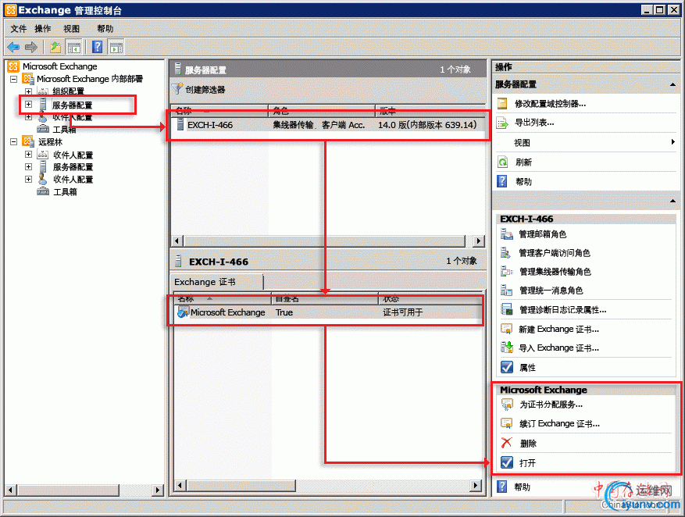Screen dimensions: 685x517
Task: Expand 服务器配置 node under 远程林
Action: pyautogui.click(x=28, y=167)
